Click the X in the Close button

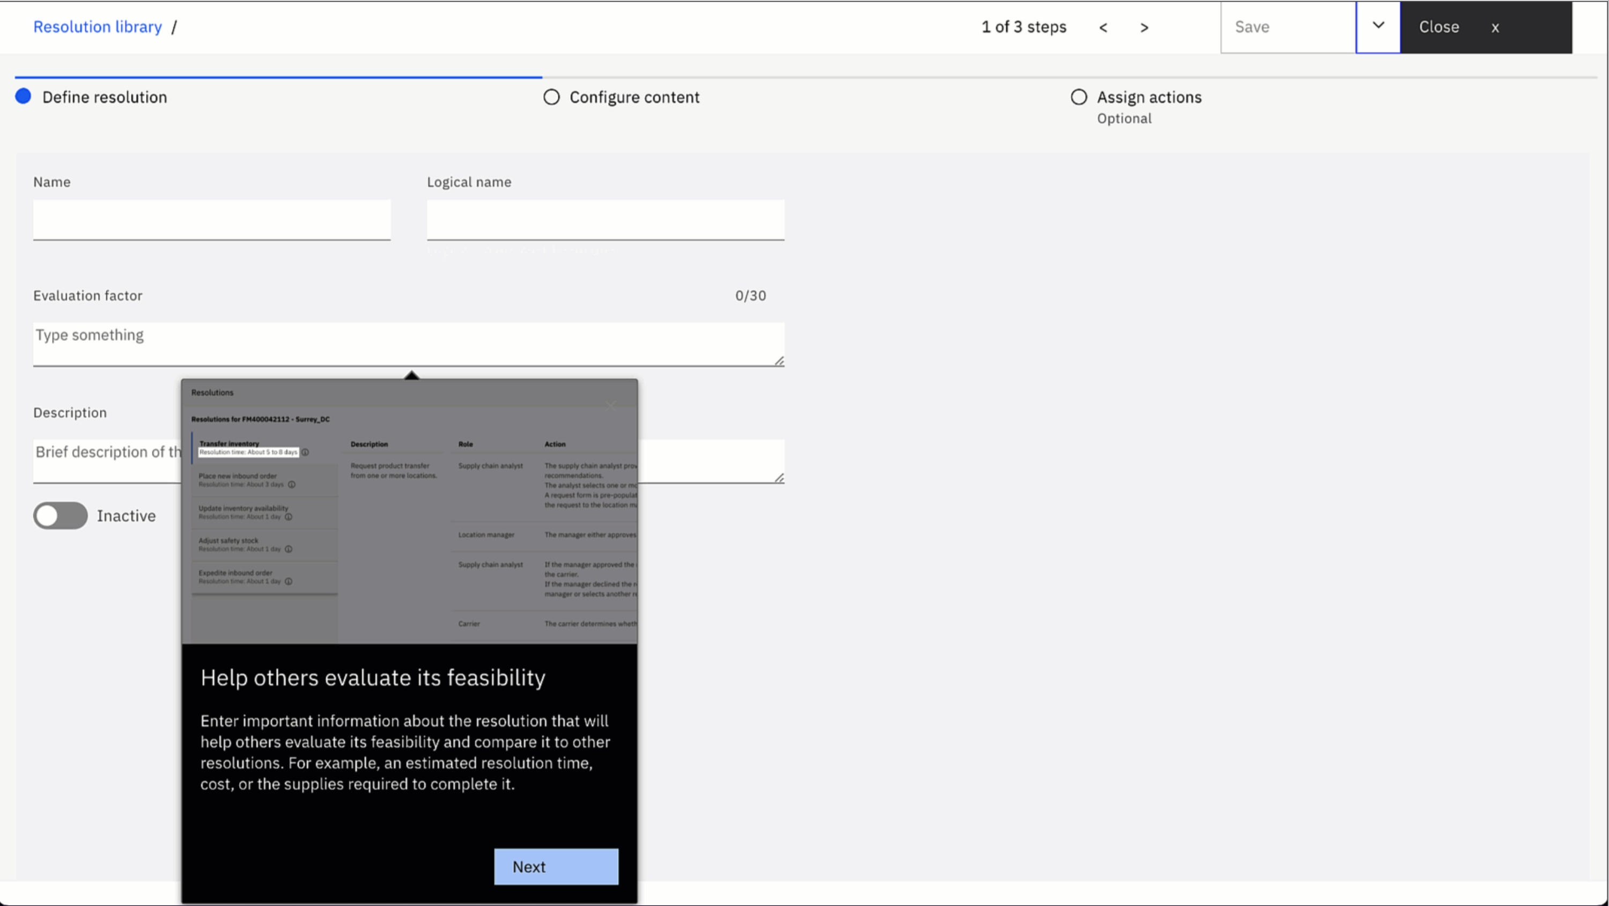(x=1495, y=27)
